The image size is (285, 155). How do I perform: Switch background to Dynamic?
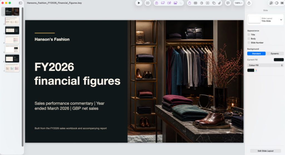pos(275,54)
